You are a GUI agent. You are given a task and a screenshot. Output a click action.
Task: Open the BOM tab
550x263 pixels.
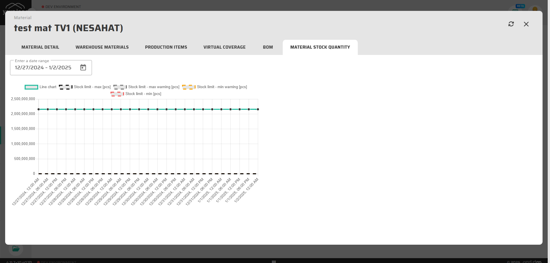pyautogui.click(x=268, y=47)
